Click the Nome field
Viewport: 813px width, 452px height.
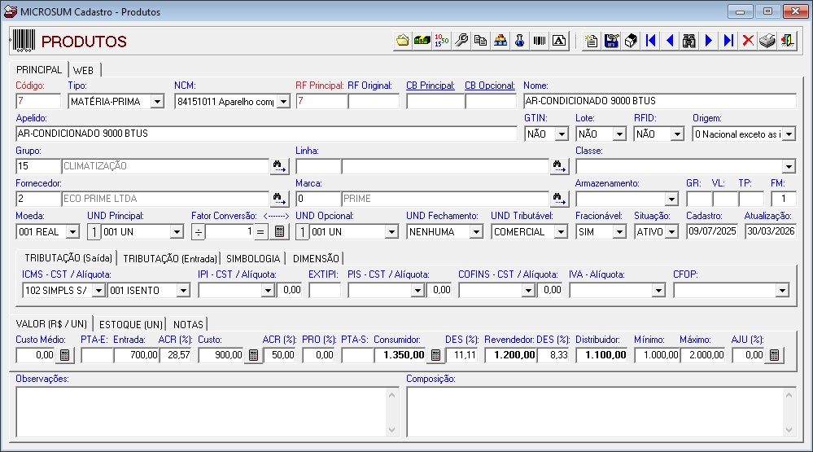[659, 101]
